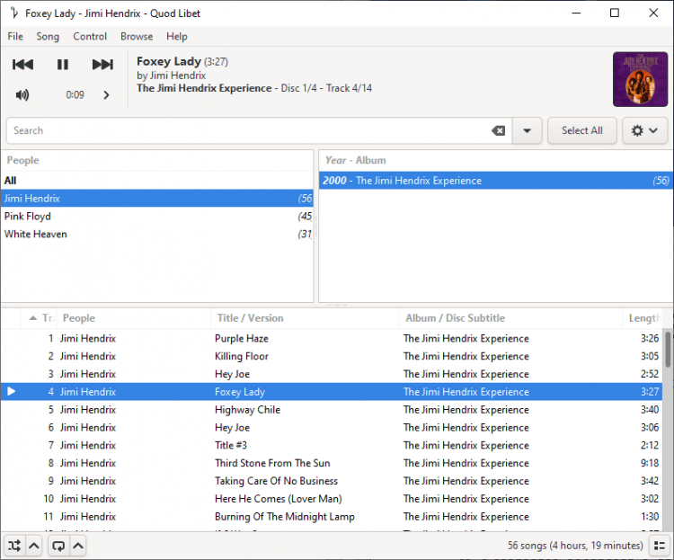Sort by Track column header
This screenshot has height=560, width=674.
39,318
